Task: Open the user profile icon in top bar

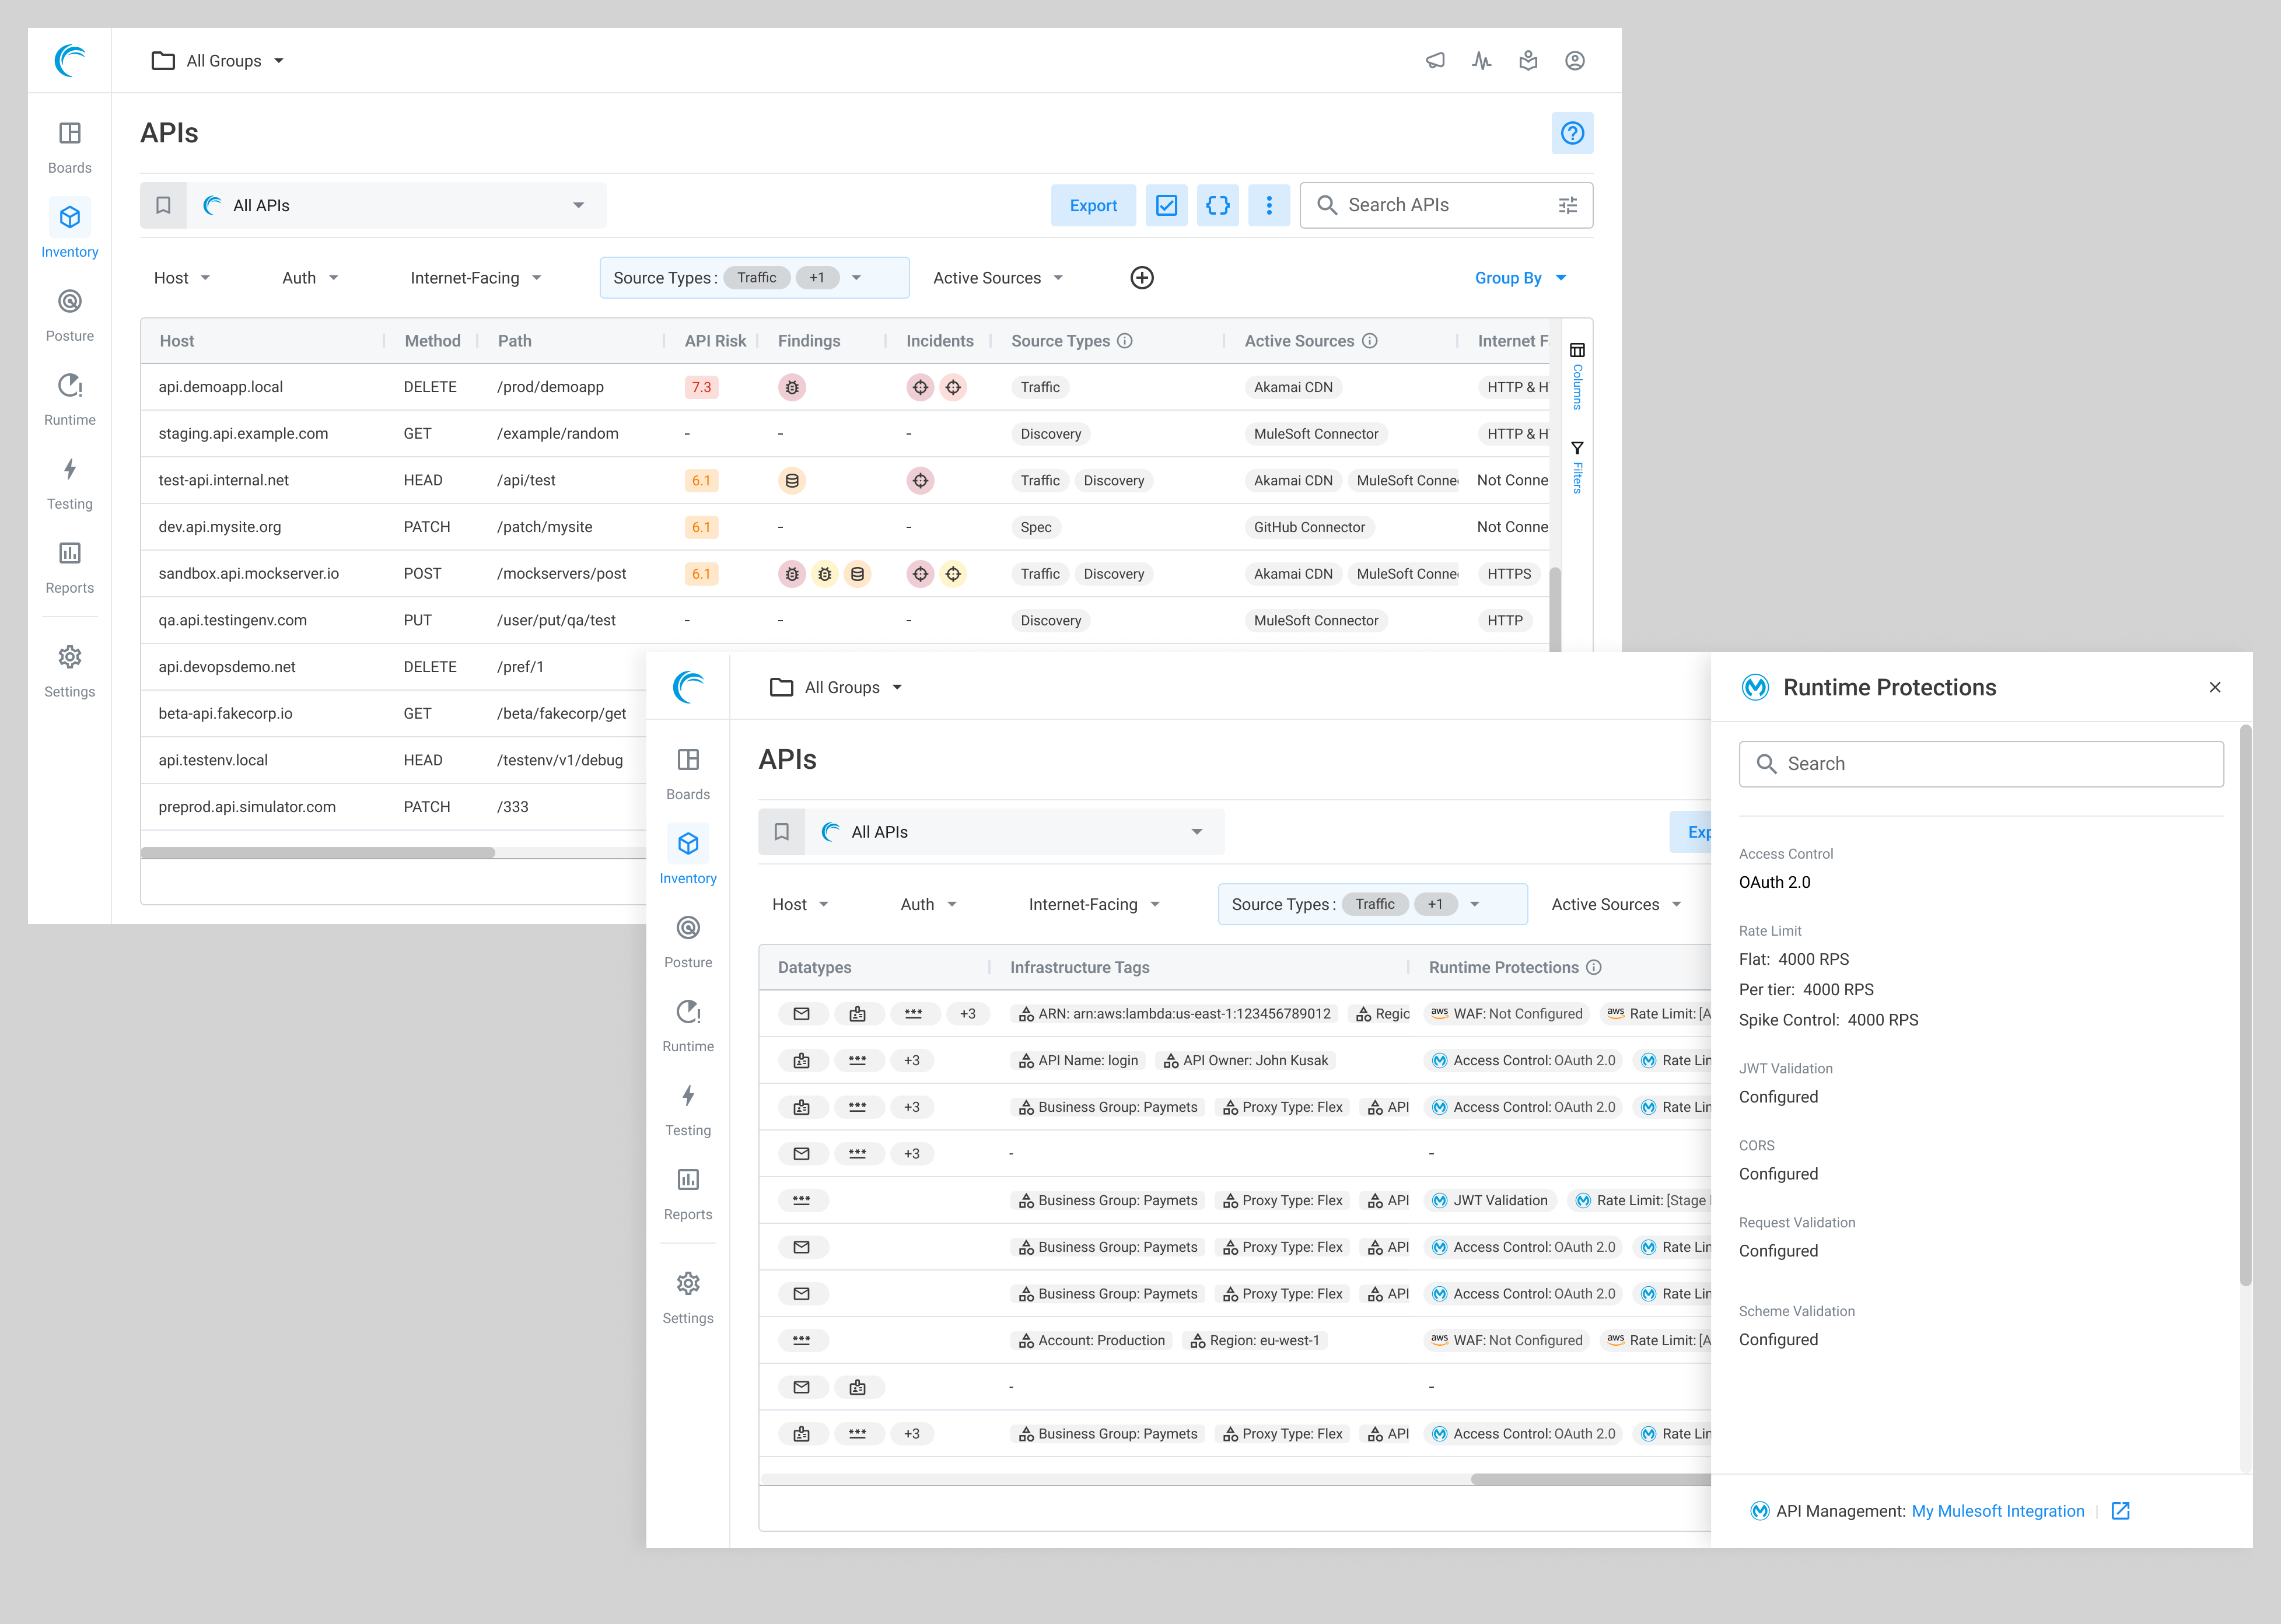Action: (x=1574, y=61)
